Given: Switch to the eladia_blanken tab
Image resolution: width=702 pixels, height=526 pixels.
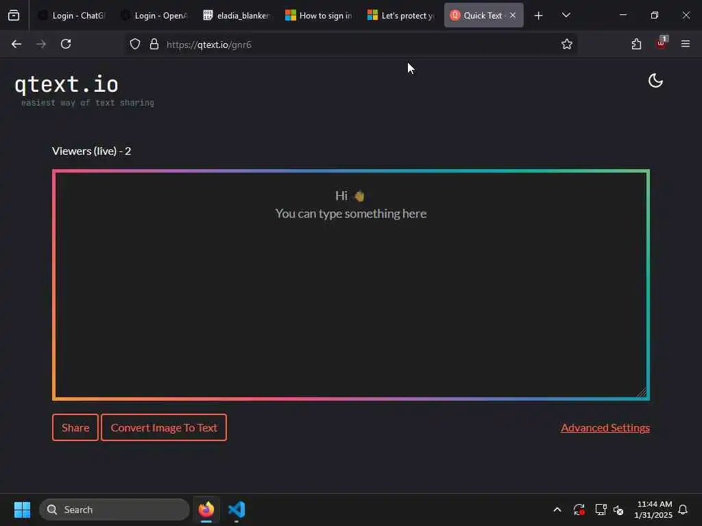Looking at the screenshot, I should pos(237,15).
